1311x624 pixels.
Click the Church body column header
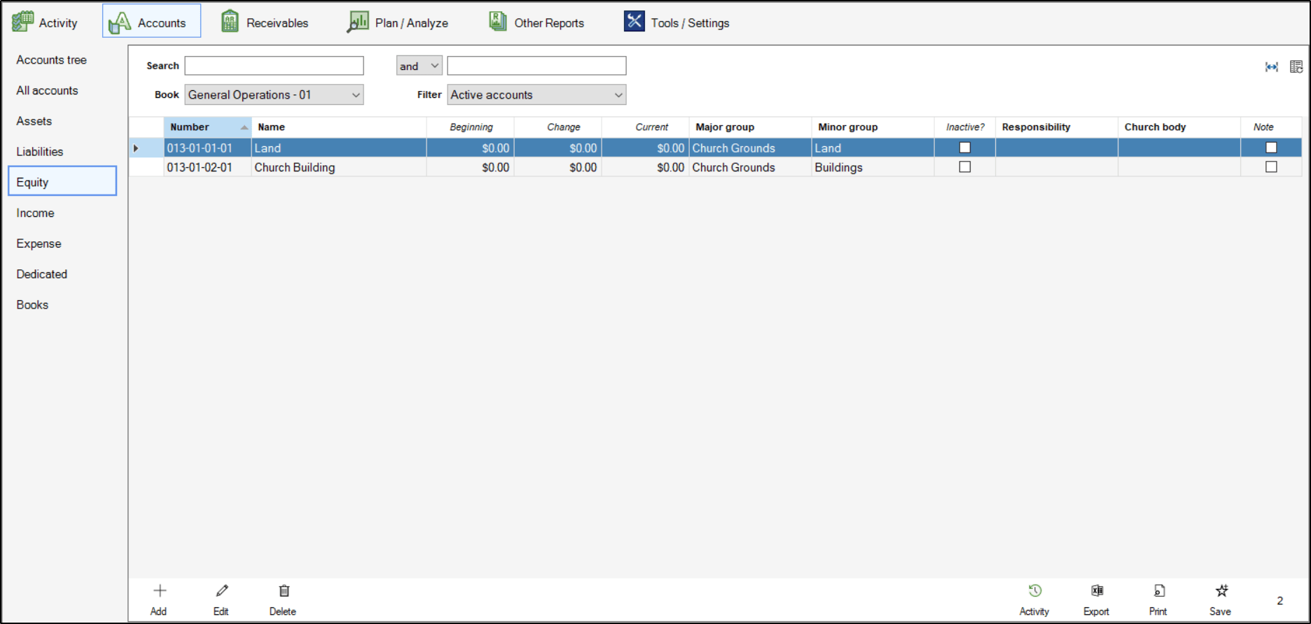[x=1179, y=127]
